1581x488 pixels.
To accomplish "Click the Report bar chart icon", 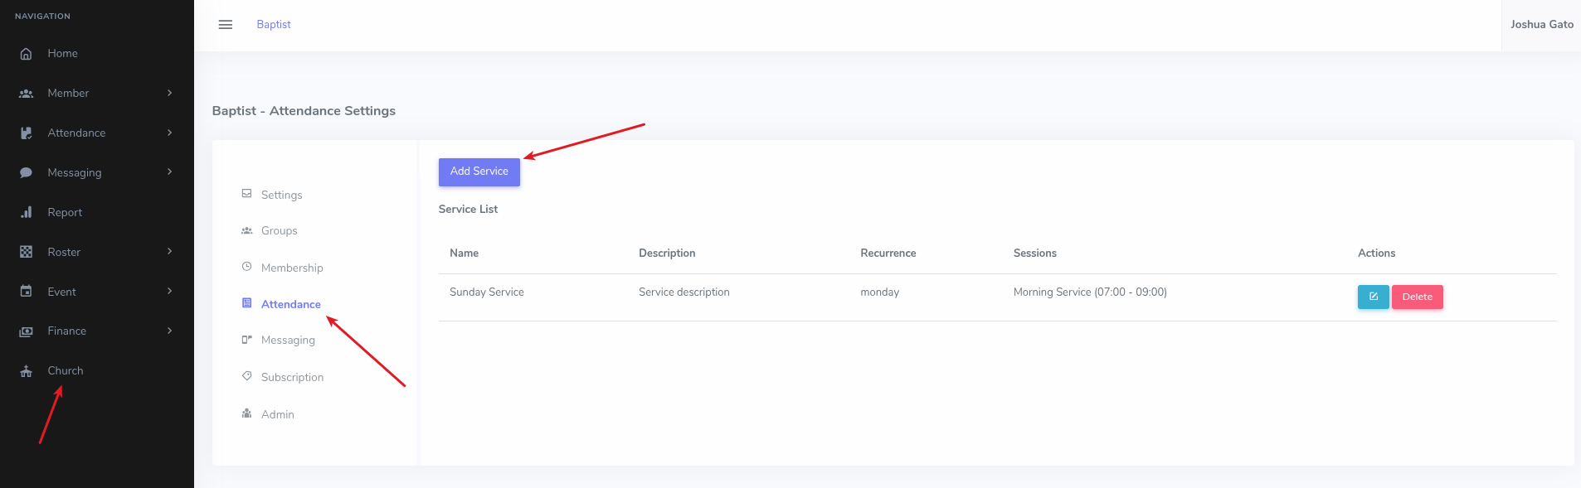I will coord(26,213).
